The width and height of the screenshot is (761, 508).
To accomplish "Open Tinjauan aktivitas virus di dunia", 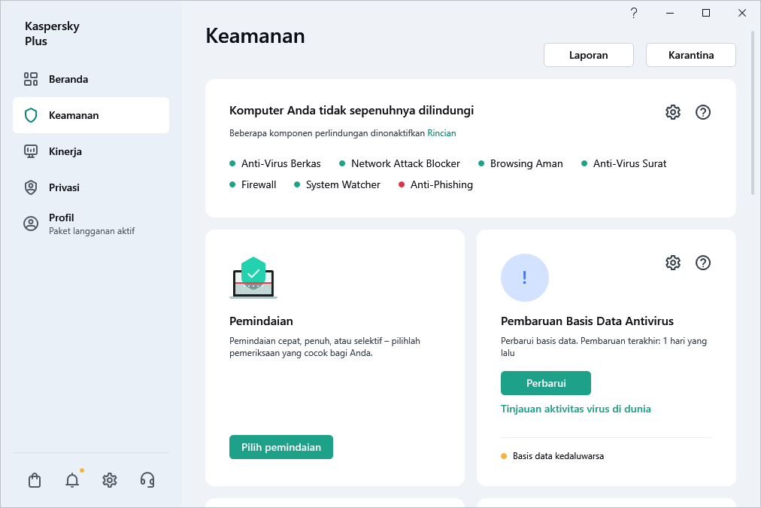I will [x=576, y=409].
